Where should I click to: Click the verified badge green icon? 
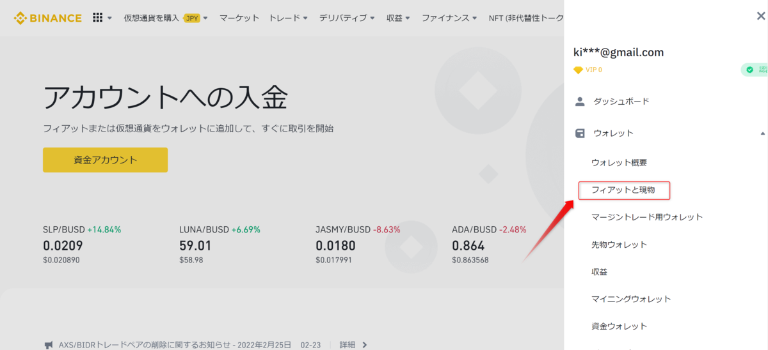pos(749,70)
